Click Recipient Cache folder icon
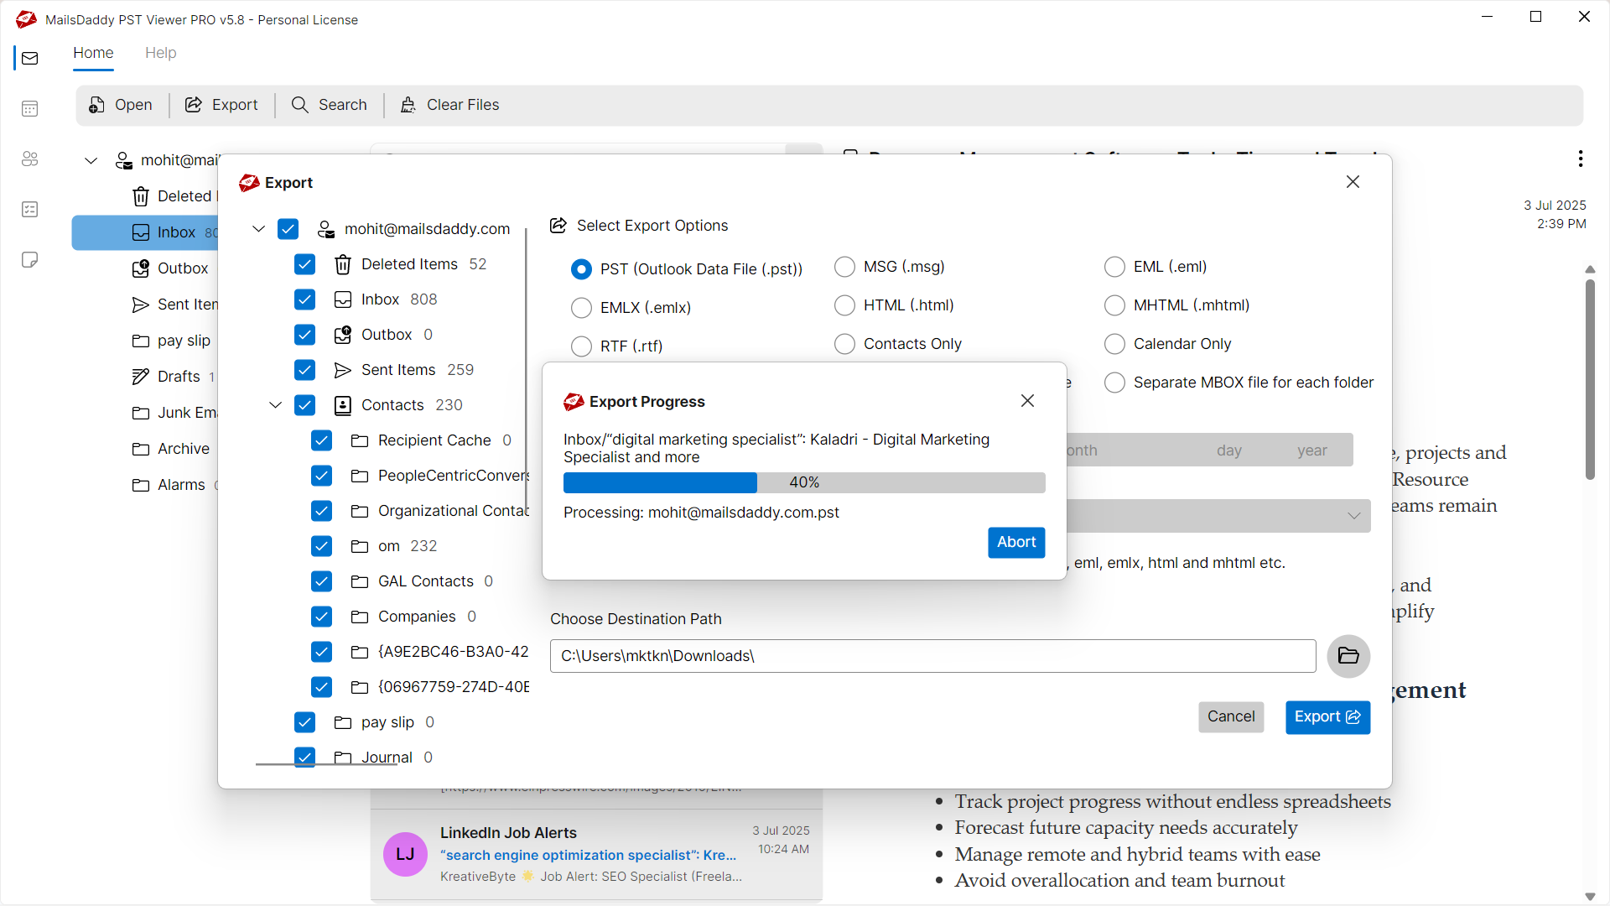Screen dimensions: 1610x906 359,440
